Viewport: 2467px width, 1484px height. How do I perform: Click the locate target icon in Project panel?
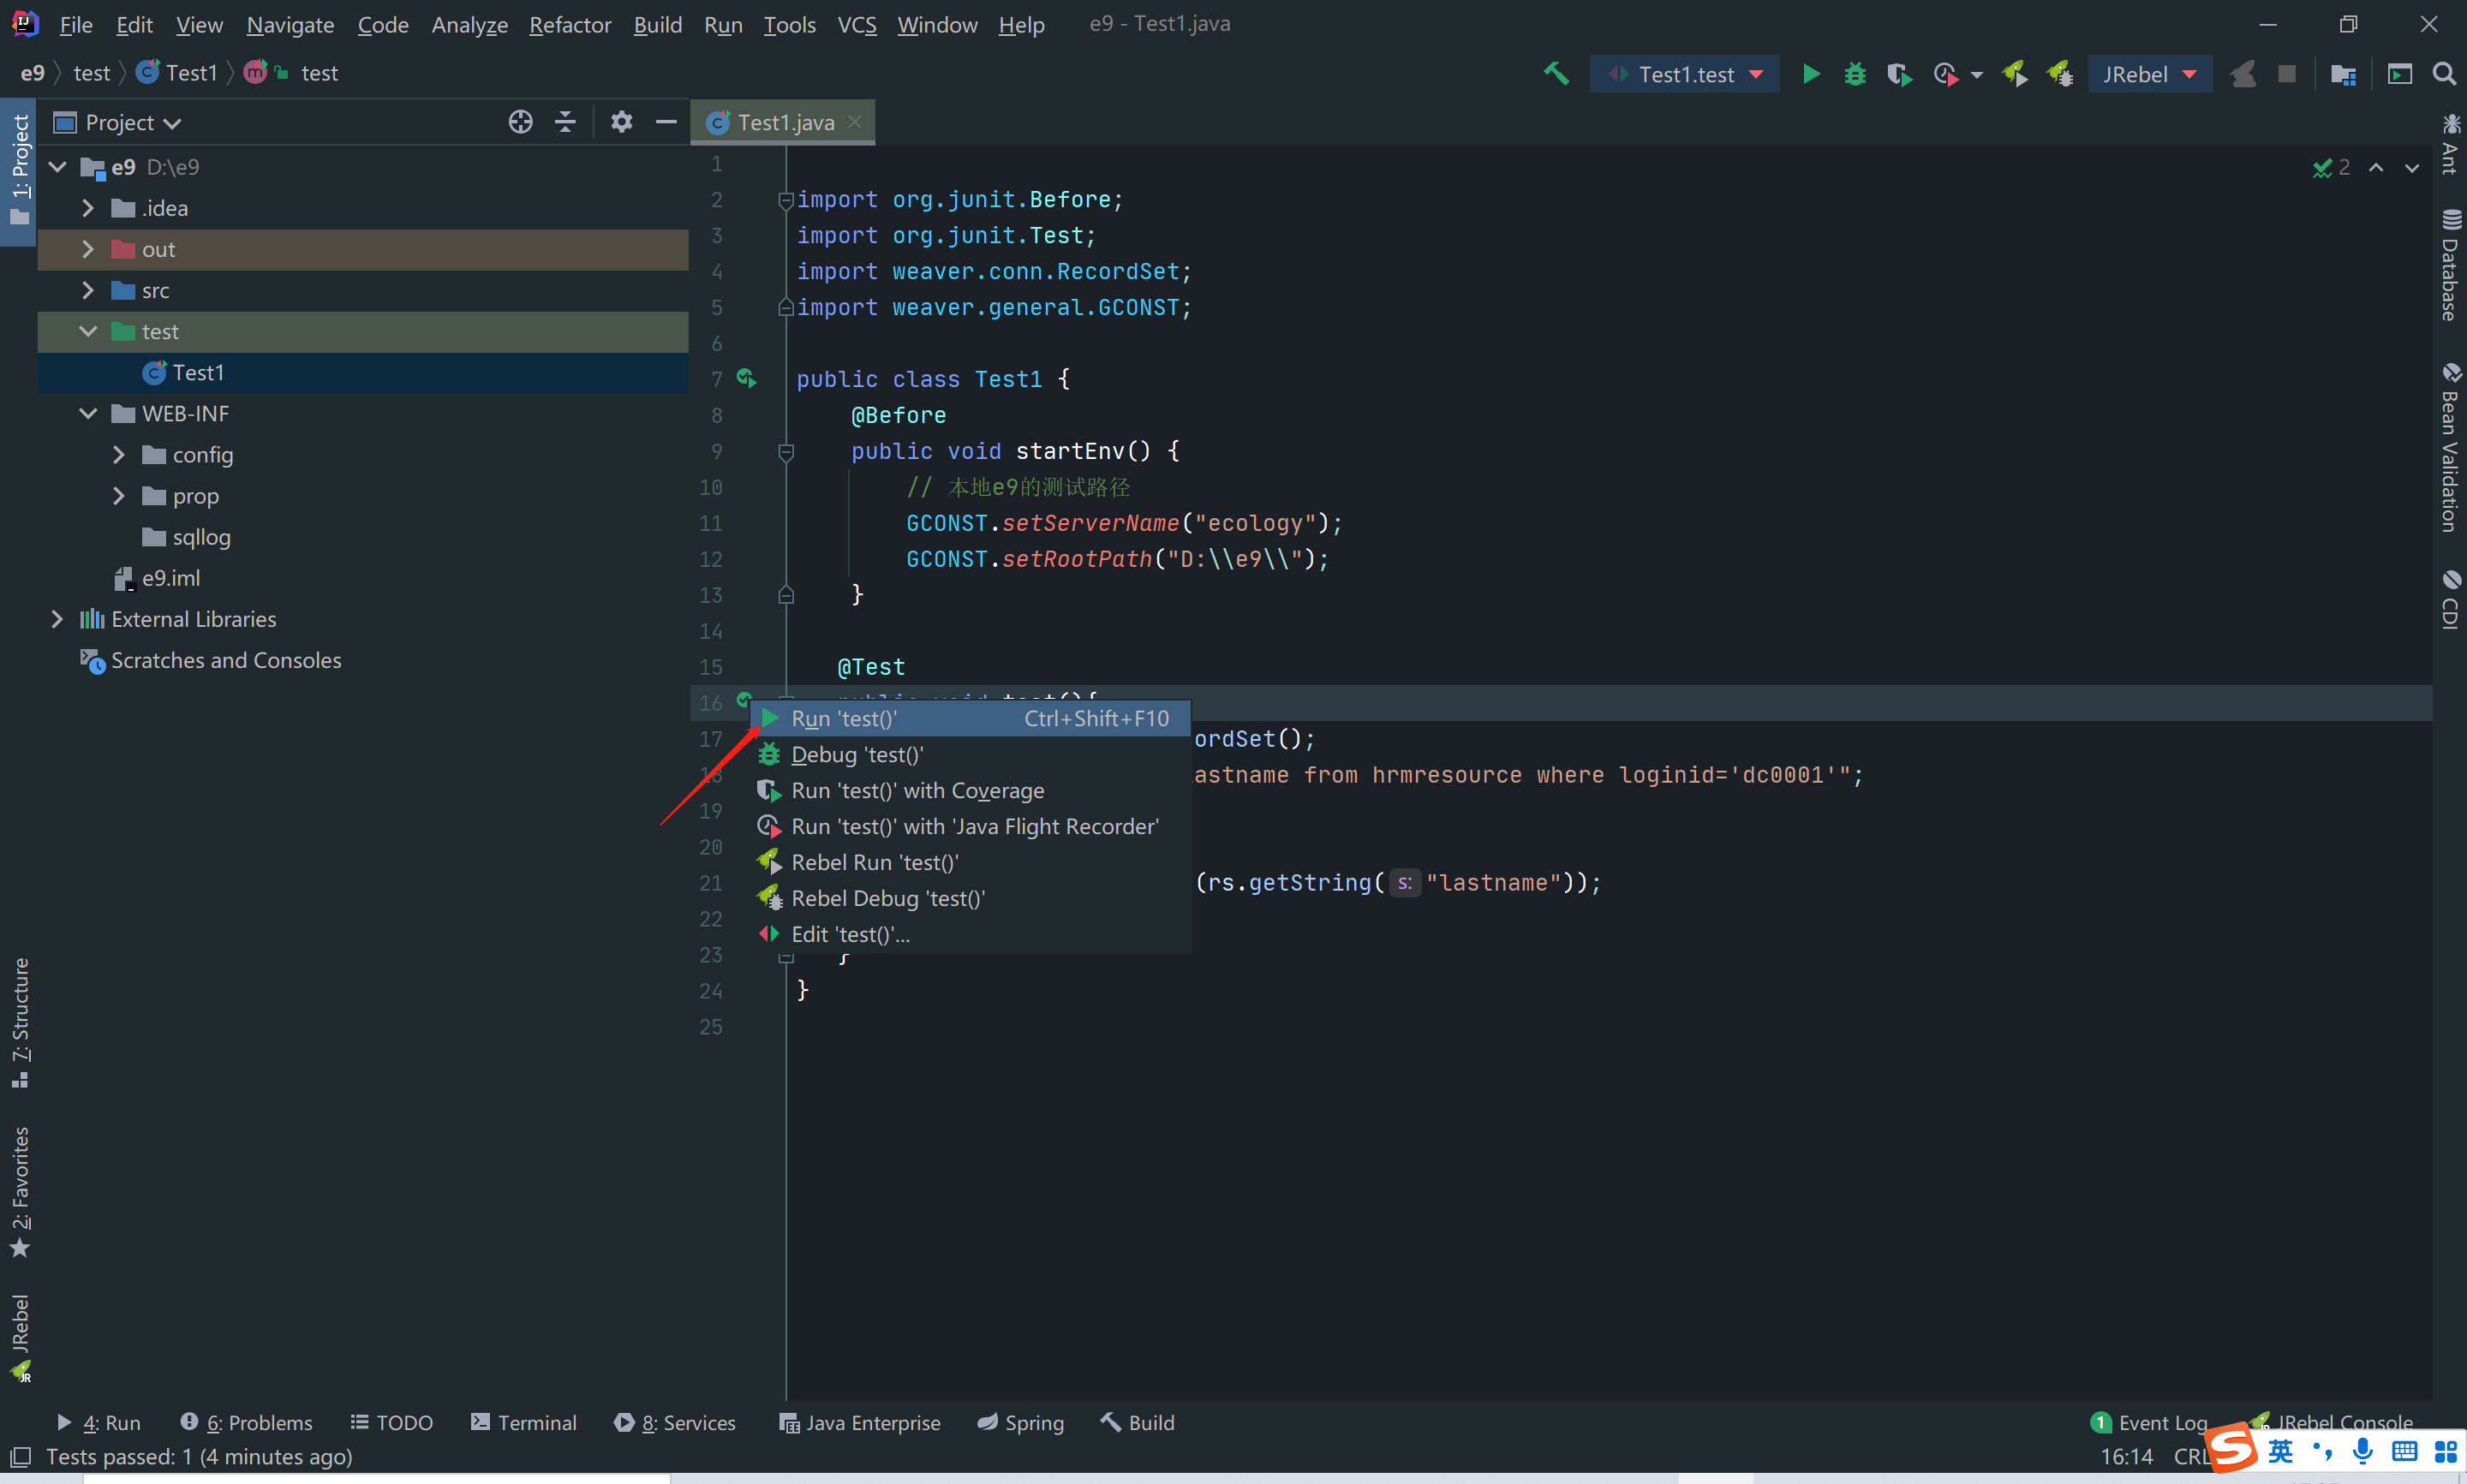click(520, 122)
